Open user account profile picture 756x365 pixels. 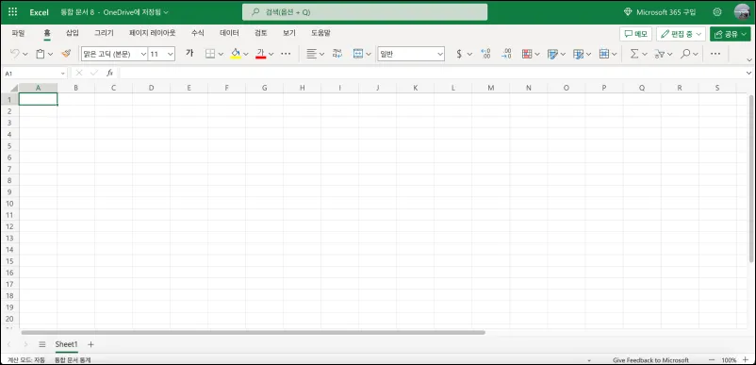[742, 12]
